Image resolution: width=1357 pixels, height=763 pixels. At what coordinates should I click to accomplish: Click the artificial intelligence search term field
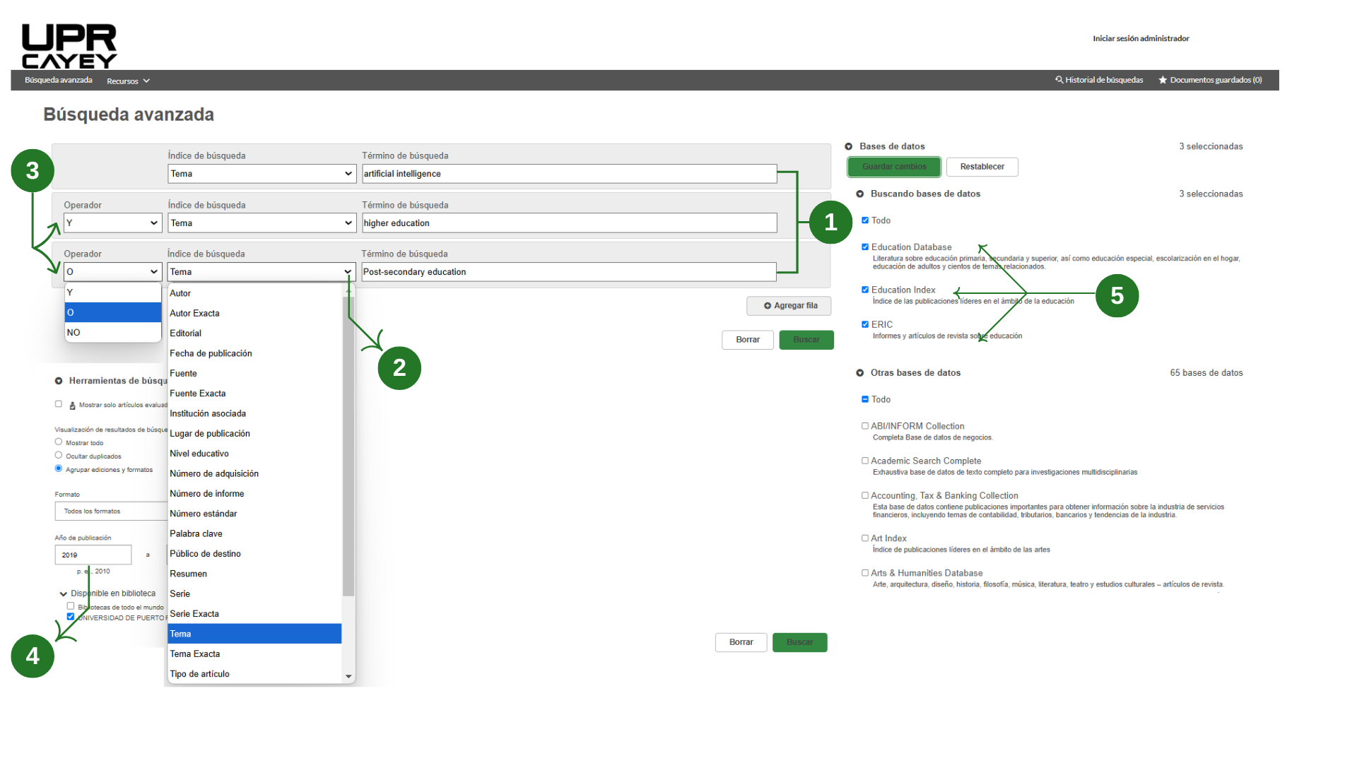coord(569,174)
